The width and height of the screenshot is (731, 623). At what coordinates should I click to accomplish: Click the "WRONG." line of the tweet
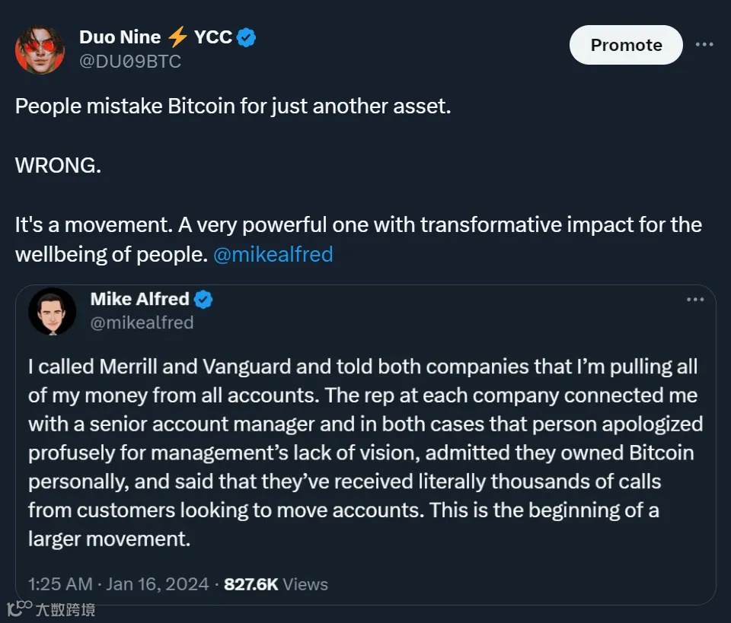pos(58,166)
